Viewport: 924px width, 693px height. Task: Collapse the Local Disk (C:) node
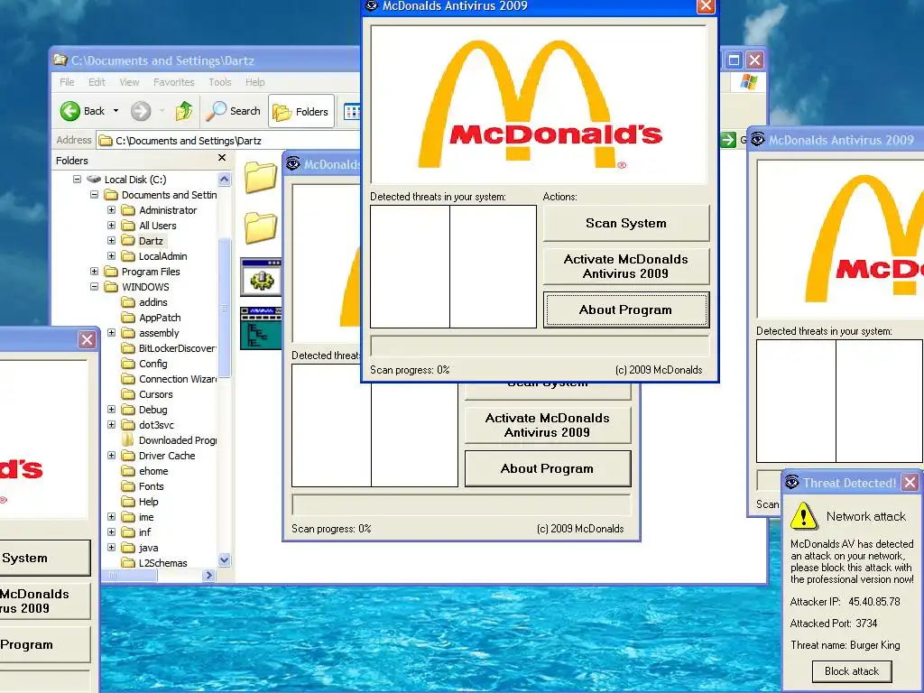[78, 180]
